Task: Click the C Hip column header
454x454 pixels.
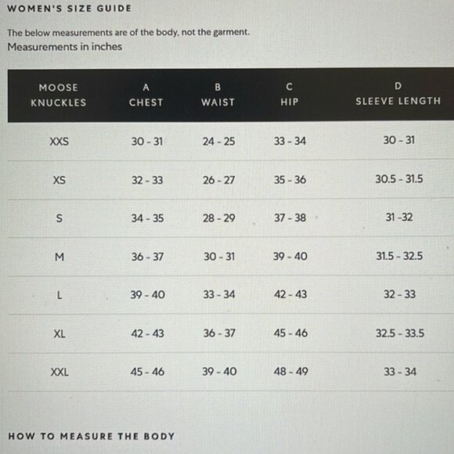Action: (290, 95)
